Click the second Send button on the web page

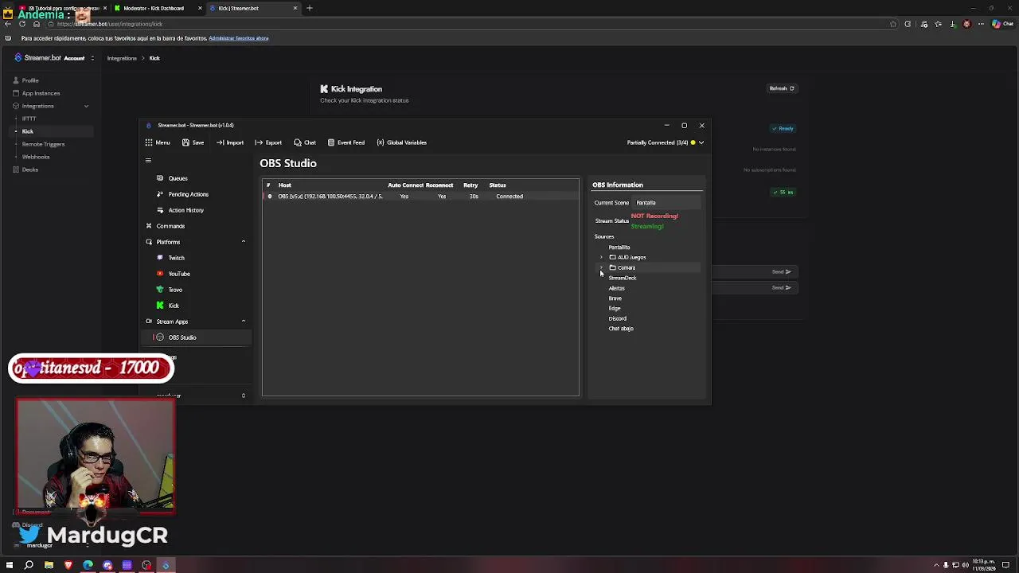point(781,287)
